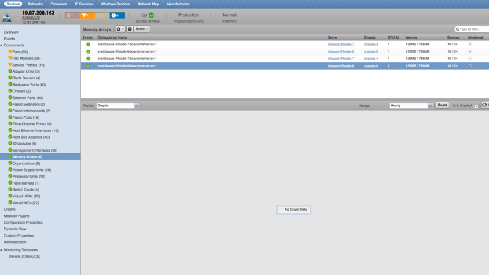Click the Blade Servers green status icon

pyautogui.click(x=10, y=78)
